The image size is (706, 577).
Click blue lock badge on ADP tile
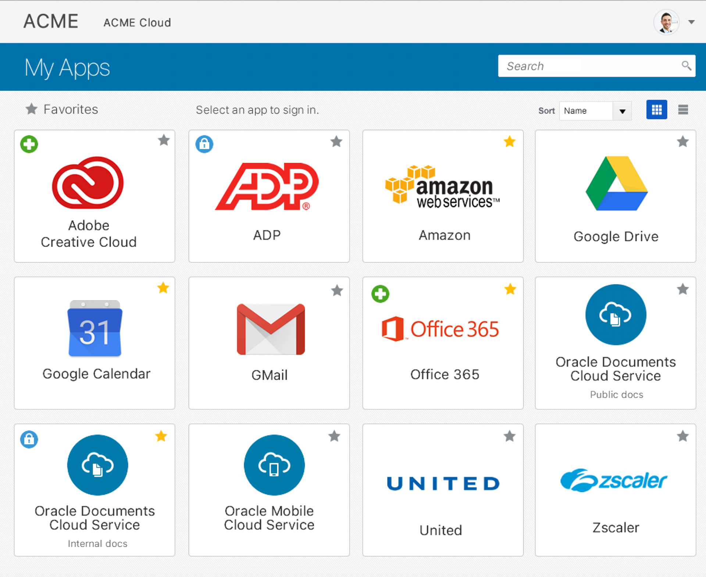pyautogui.click(x=204, y=144)
